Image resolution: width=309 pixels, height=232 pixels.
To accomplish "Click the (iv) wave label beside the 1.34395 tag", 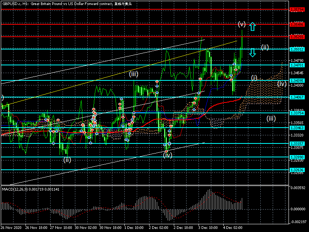I will [282, 84].
